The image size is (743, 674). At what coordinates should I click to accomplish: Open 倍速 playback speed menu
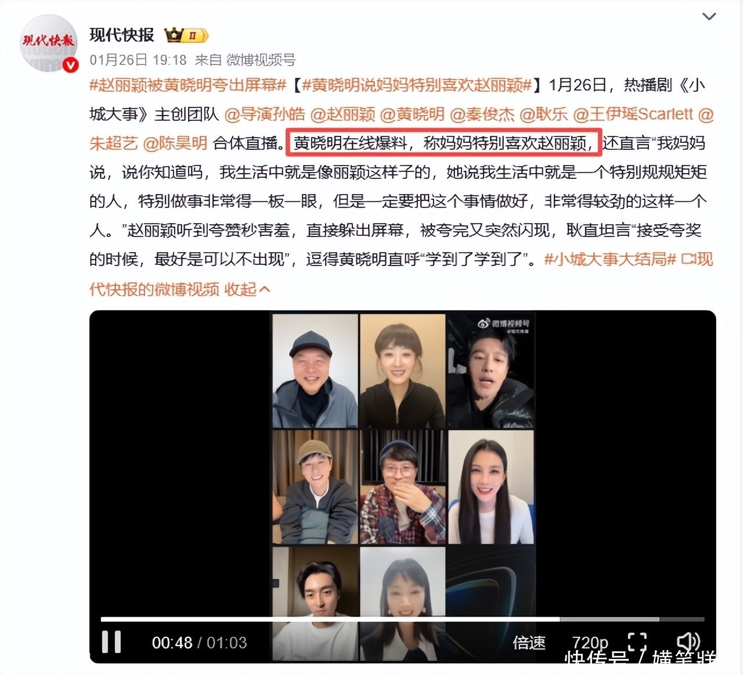tap(529, 643)
